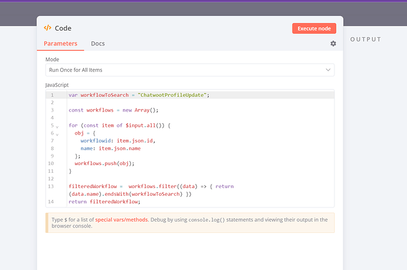Click the Code node title text
Screen dimensions: 407x270
click(x=63, y=28)
